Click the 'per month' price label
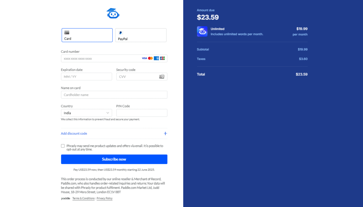The width and height of the screenshot is (363, 207). point(300,34)
